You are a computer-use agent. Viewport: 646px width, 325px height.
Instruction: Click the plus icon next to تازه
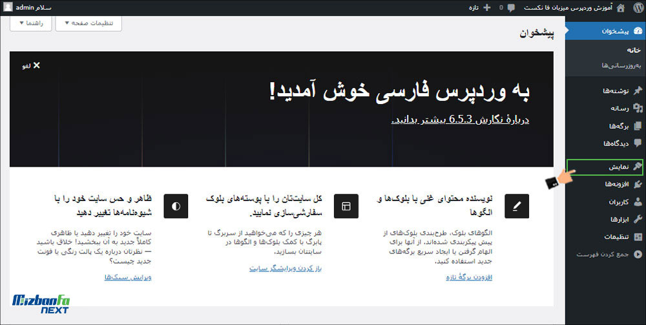click(x=487, y=8)
